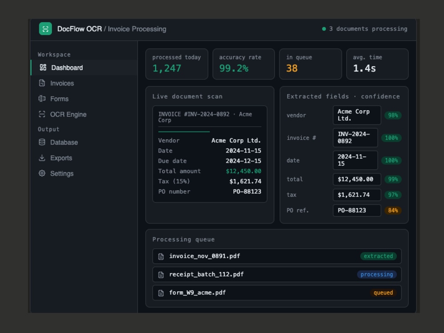444x333 pixels.
Task: Click the DocFlow OCR title link
Action: point(79,29)
